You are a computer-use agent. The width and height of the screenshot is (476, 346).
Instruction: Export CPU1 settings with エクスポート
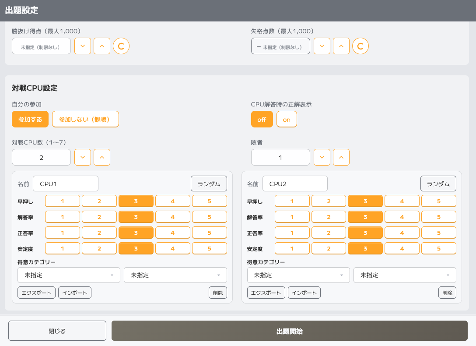(x=36, y=293)
